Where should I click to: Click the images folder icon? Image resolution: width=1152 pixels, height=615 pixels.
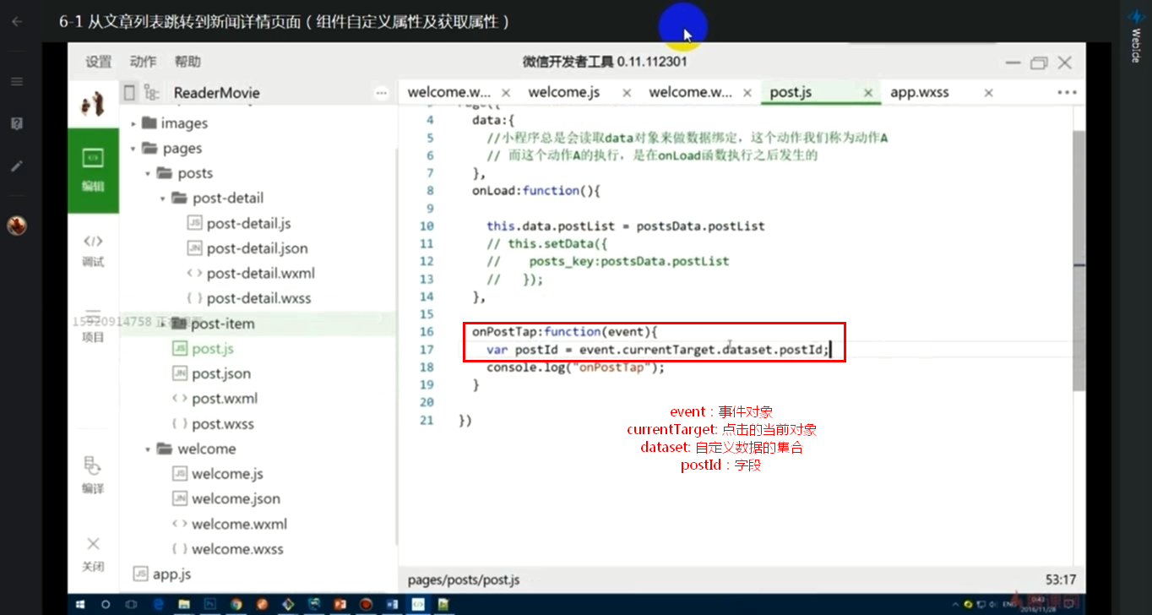click(149, 123)
